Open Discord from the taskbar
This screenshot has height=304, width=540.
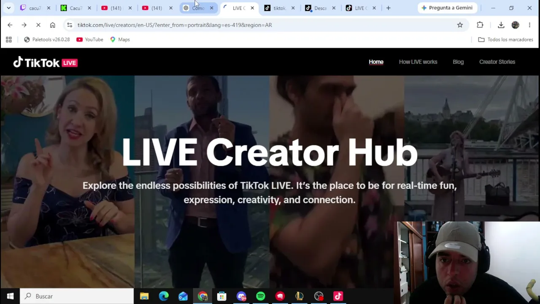241,296
